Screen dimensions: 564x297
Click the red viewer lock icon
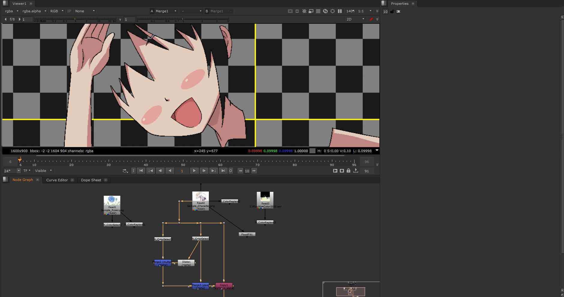[371, 19]
